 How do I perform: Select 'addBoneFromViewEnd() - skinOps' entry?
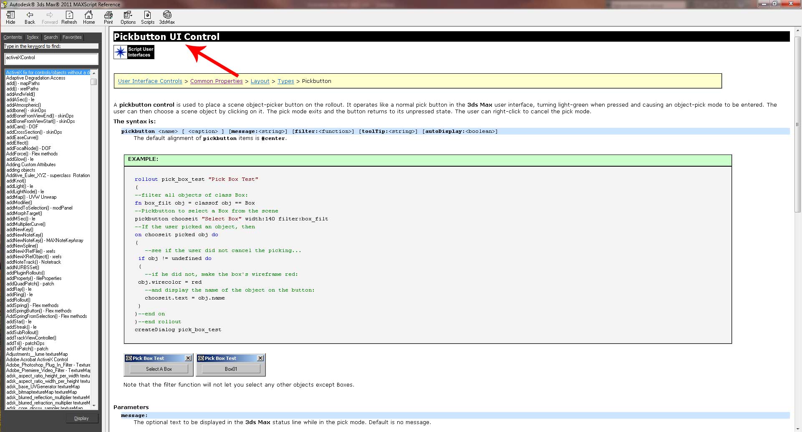coord(40,116)
